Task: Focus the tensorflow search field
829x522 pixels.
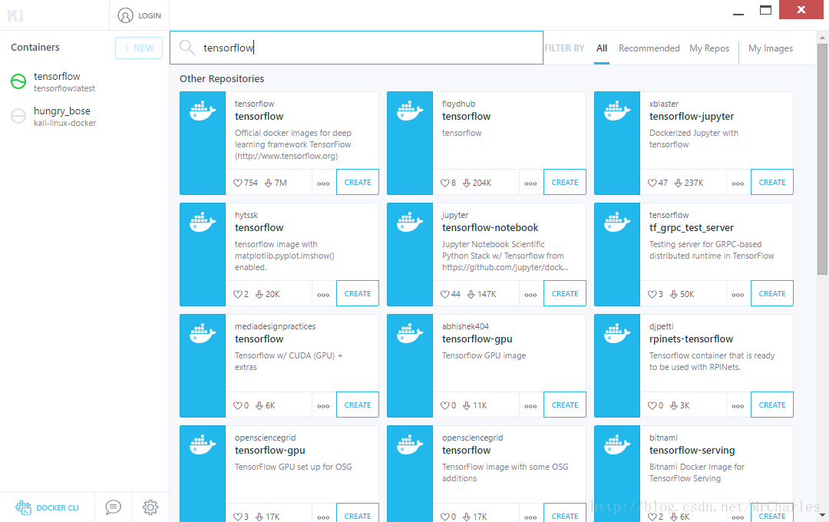Action: [x=356, y=48]
